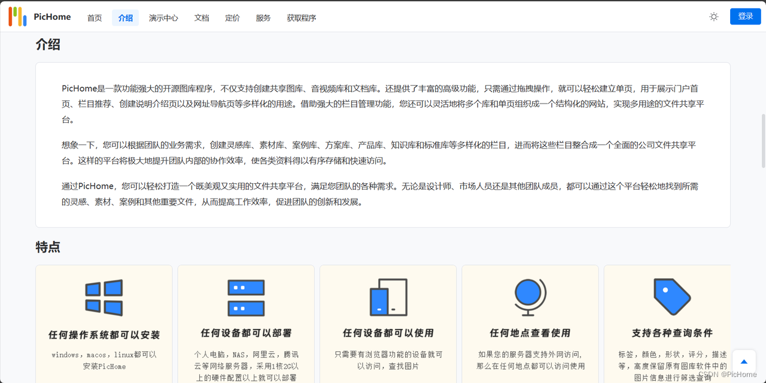Screen dimensions: 766x383
Task: Open 获取程序 in the navbar
Action: (x=302, y=18)
